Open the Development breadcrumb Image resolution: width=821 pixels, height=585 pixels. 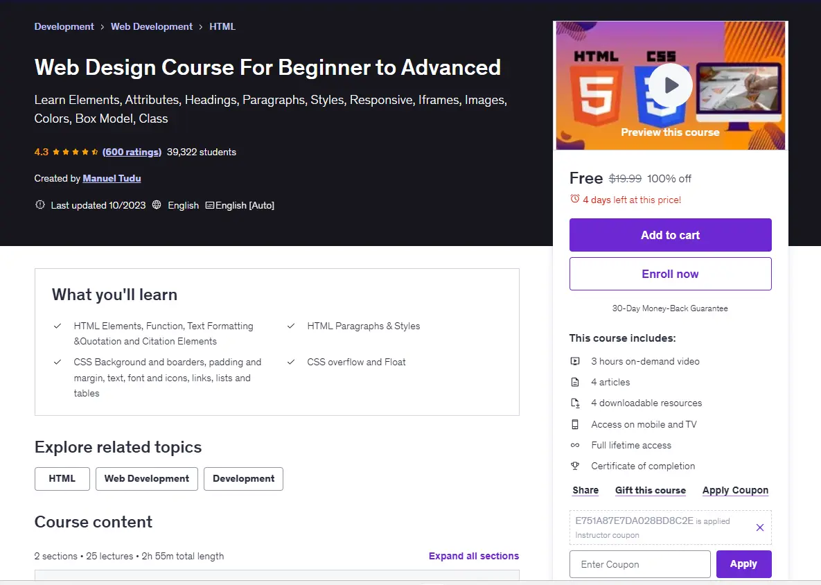point(64,26)
